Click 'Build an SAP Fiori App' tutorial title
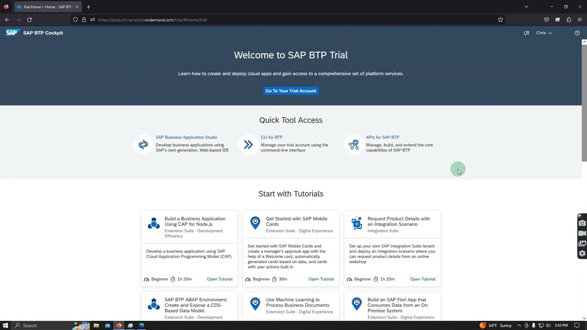 tap(398, 305)
